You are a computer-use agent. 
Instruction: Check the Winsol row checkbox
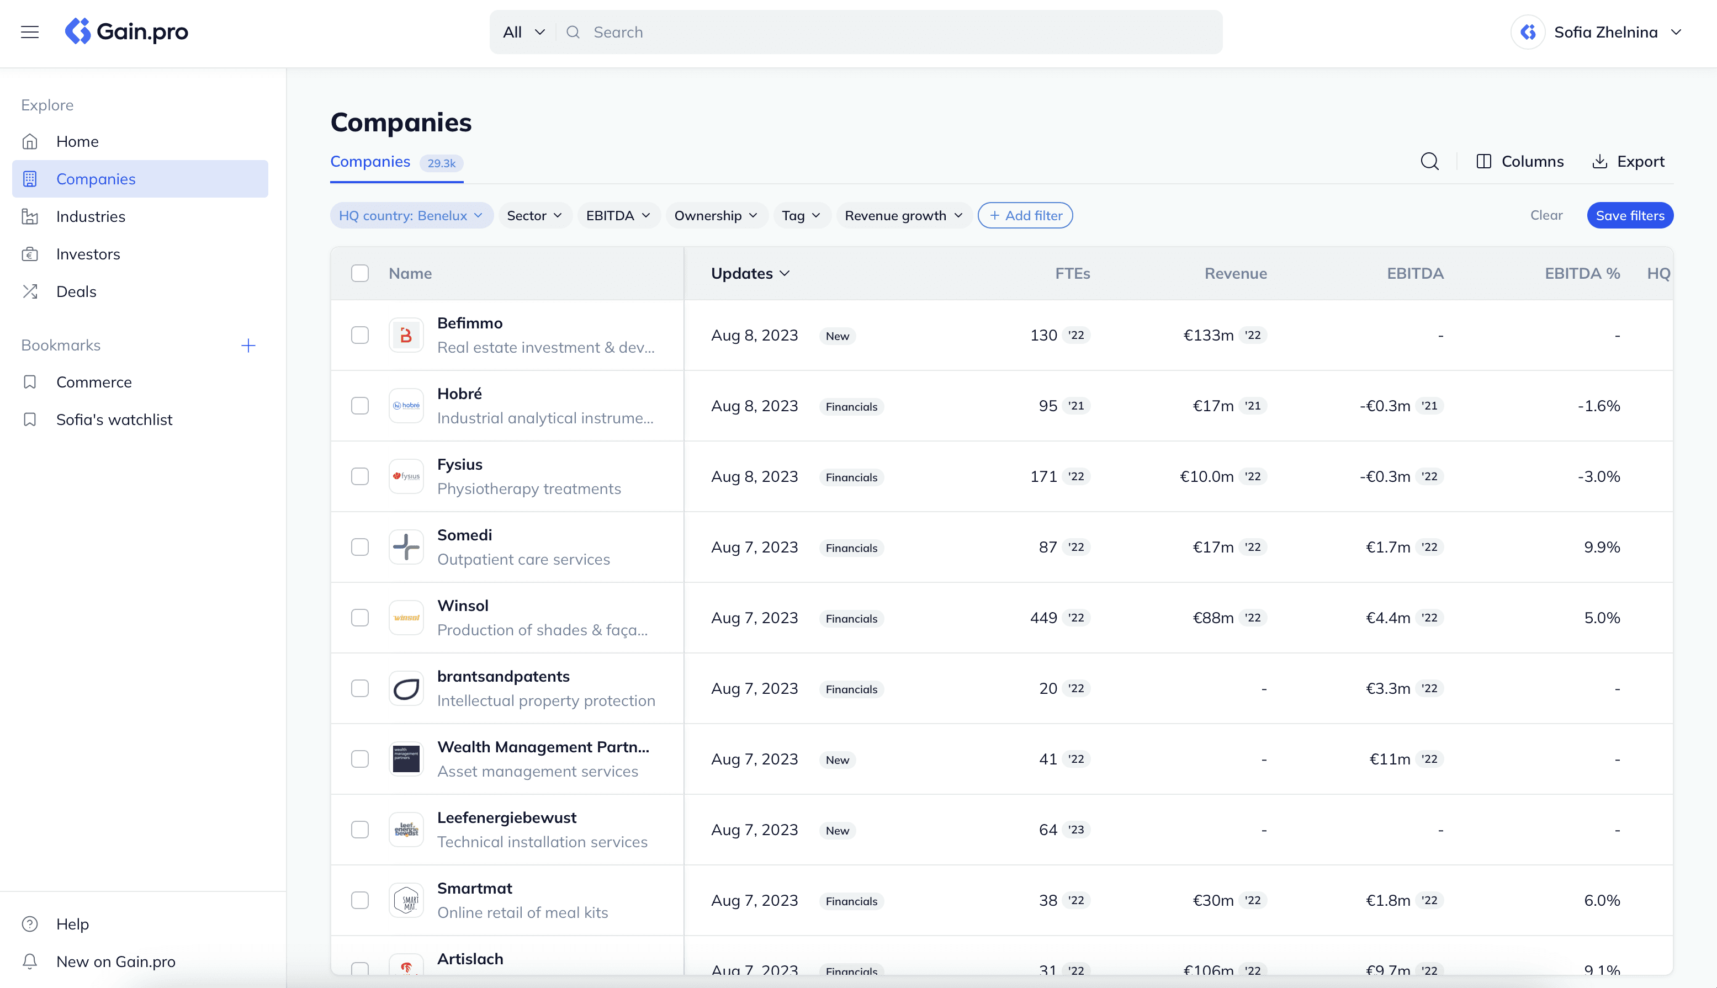tap(360, 618)
